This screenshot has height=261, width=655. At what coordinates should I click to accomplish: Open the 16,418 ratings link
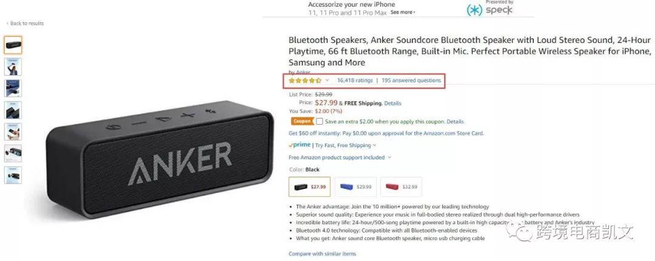click(355, 81)
